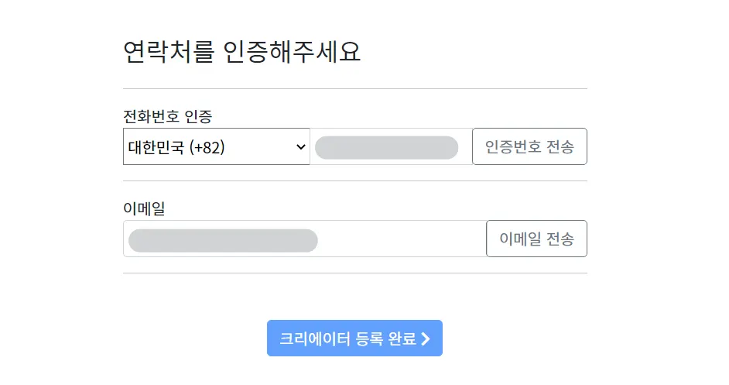The height and width of the screenshot is (385, 729).
Task: Submit with 크리에이터 등록 완료 button
Action: (354, 339)
